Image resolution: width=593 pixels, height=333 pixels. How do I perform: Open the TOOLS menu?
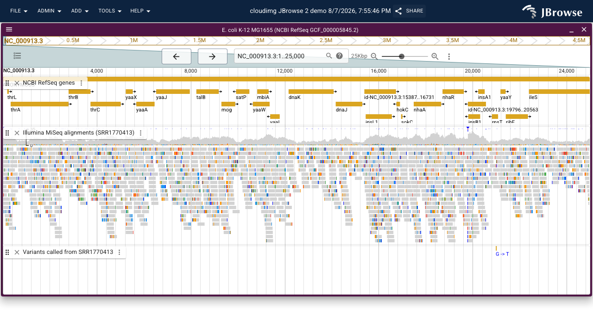pyautogui.click(x=110, y=11)
